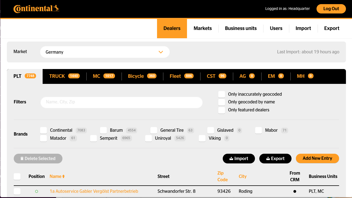This screenshot has height=198, width=352.
Task: Click the 7083 count badge beside Continental
Action: click(81, 130)
